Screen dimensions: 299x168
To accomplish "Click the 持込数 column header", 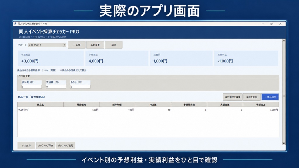I will pos(153,105).
